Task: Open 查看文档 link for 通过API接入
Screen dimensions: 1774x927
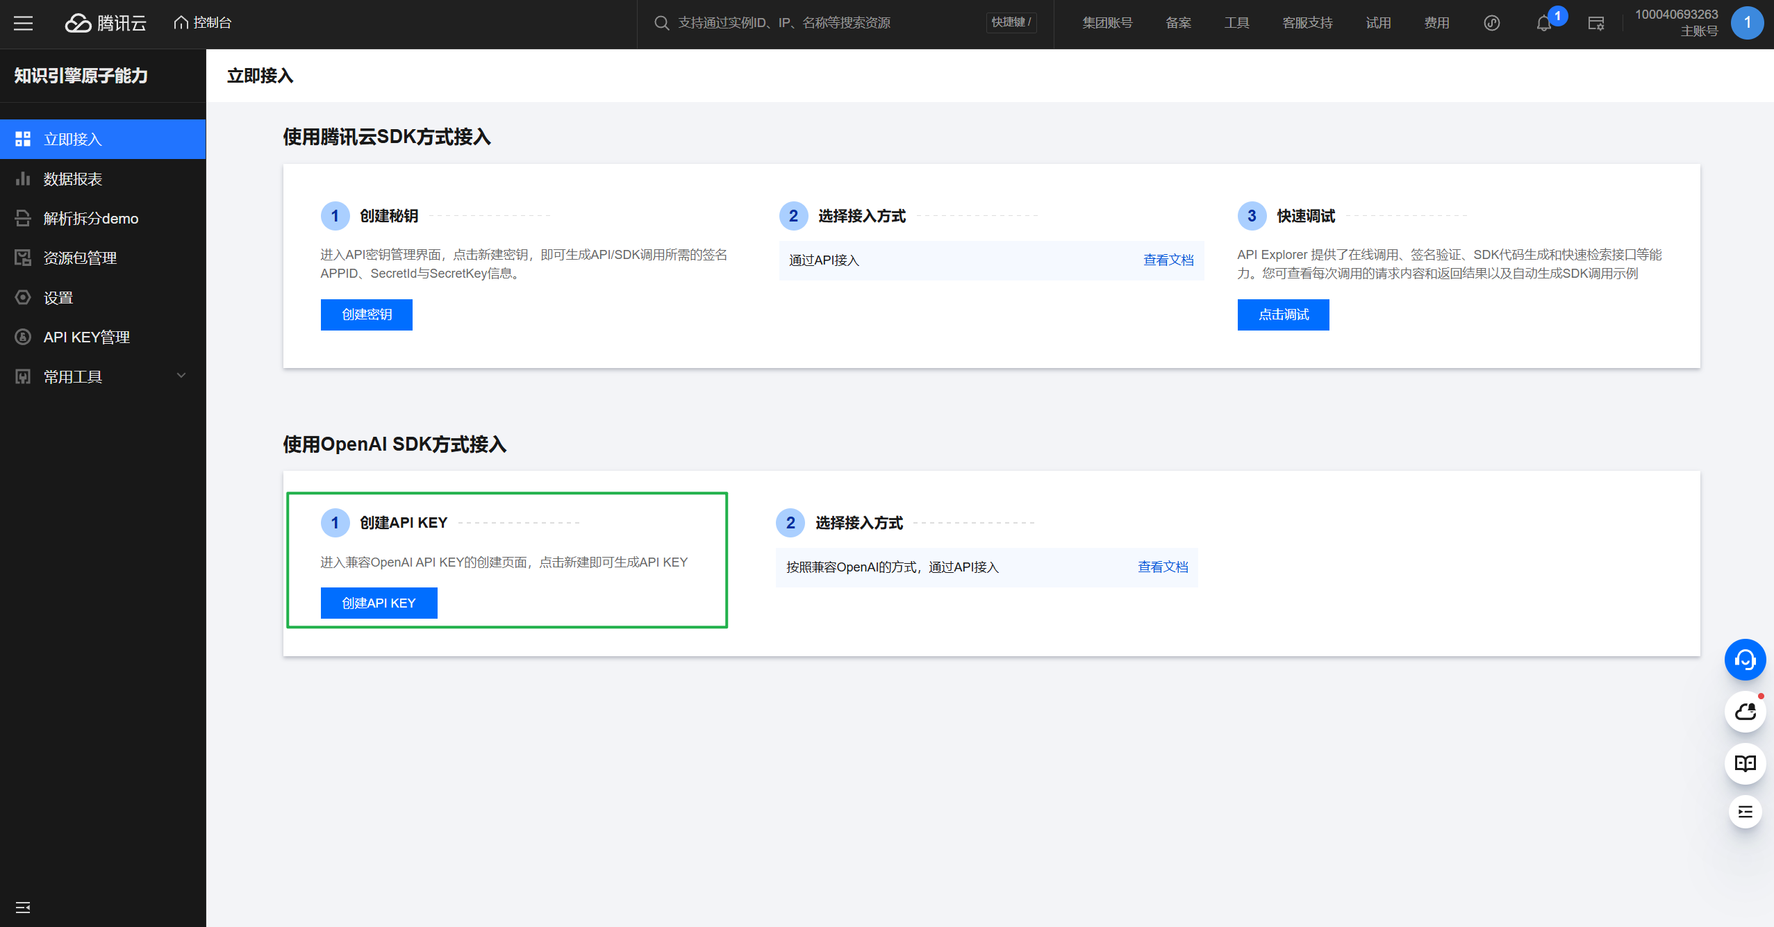Action: pos(1168,260)
